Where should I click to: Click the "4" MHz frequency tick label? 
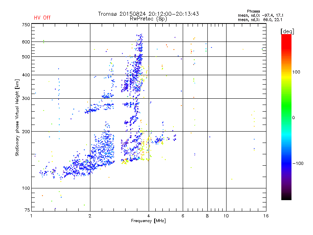pos(149,216)
